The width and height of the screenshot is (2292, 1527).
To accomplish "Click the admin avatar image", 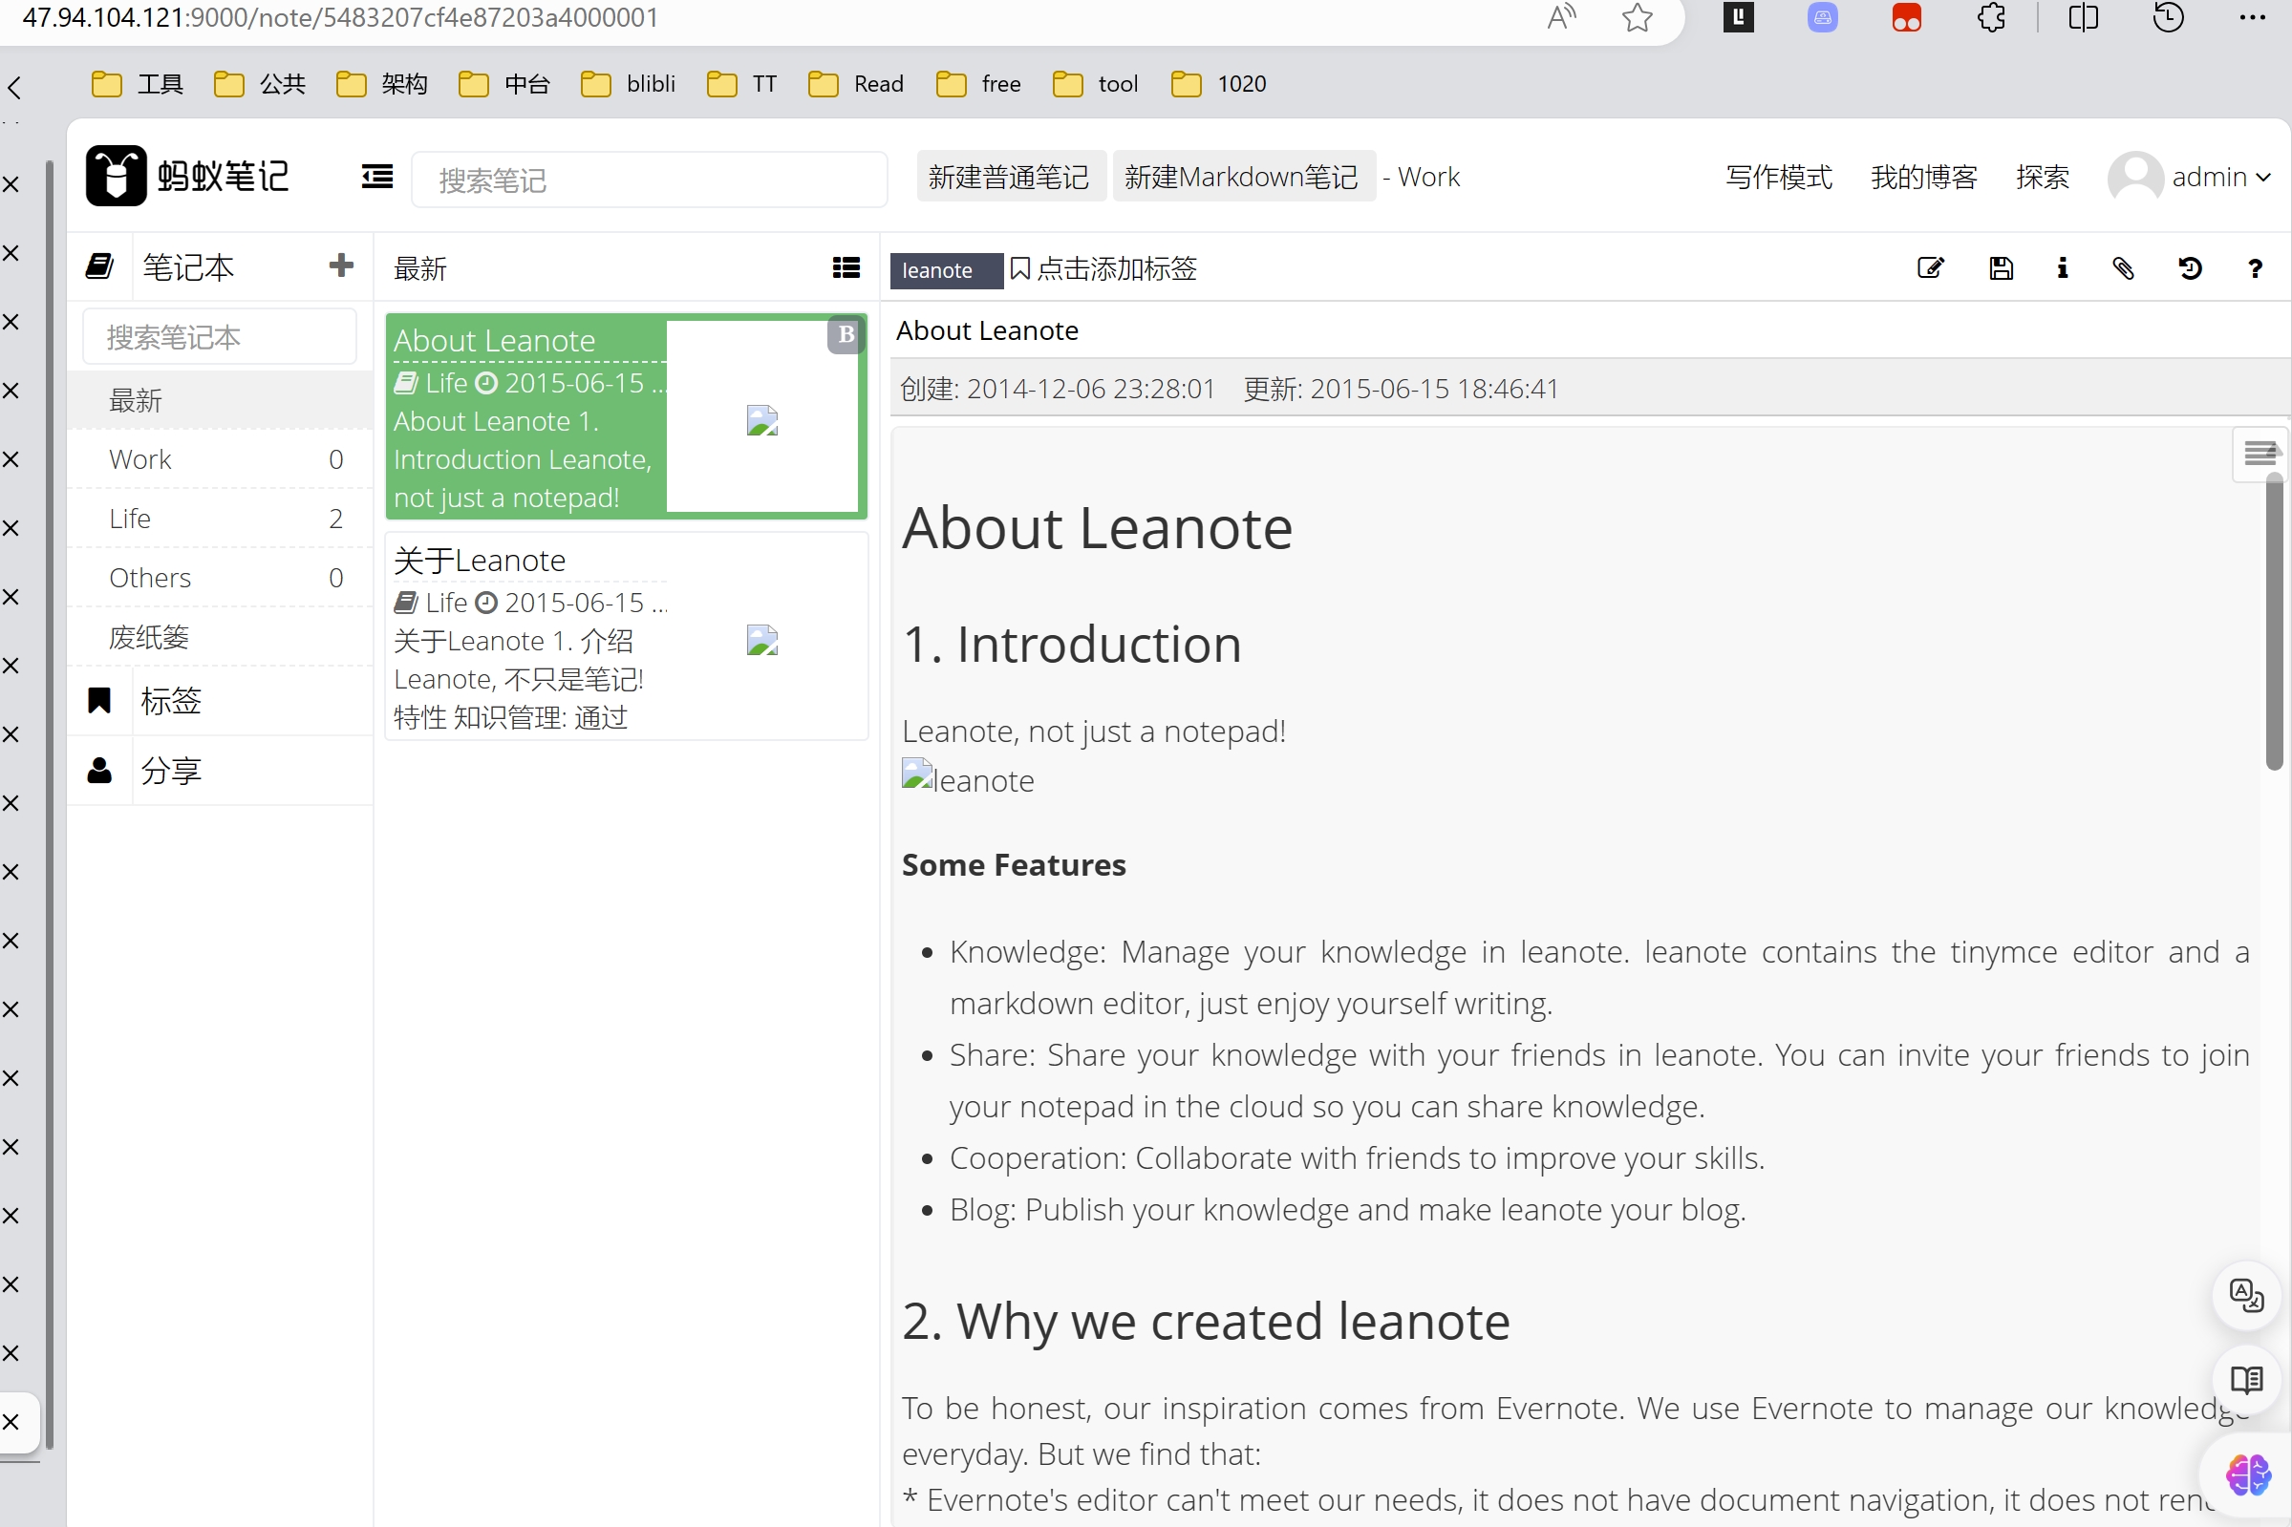I will point(2135,178).
